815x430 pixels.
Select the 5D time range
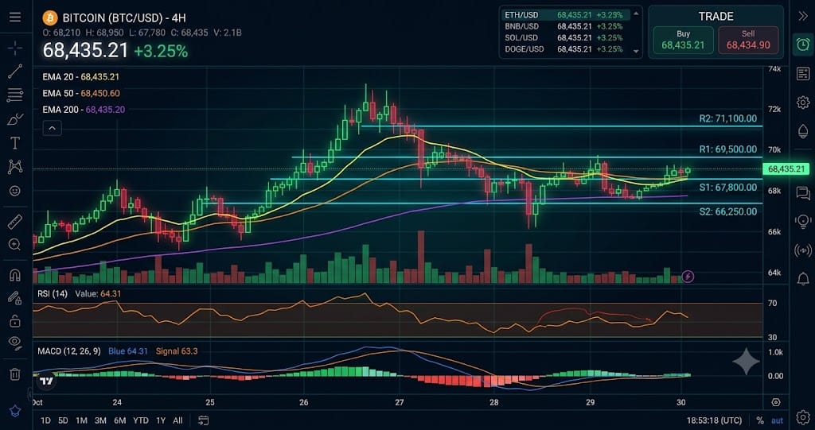coord(63,420)
